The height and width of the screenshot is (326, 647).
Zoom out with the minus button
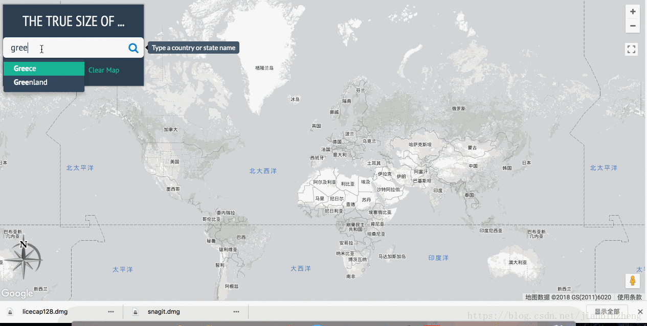[x=633, y=26]
